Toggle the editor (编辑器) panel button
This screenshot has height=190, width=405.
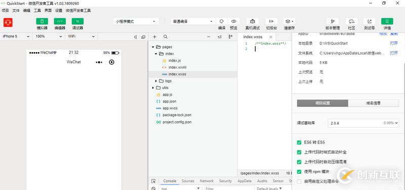click(60, 21)
